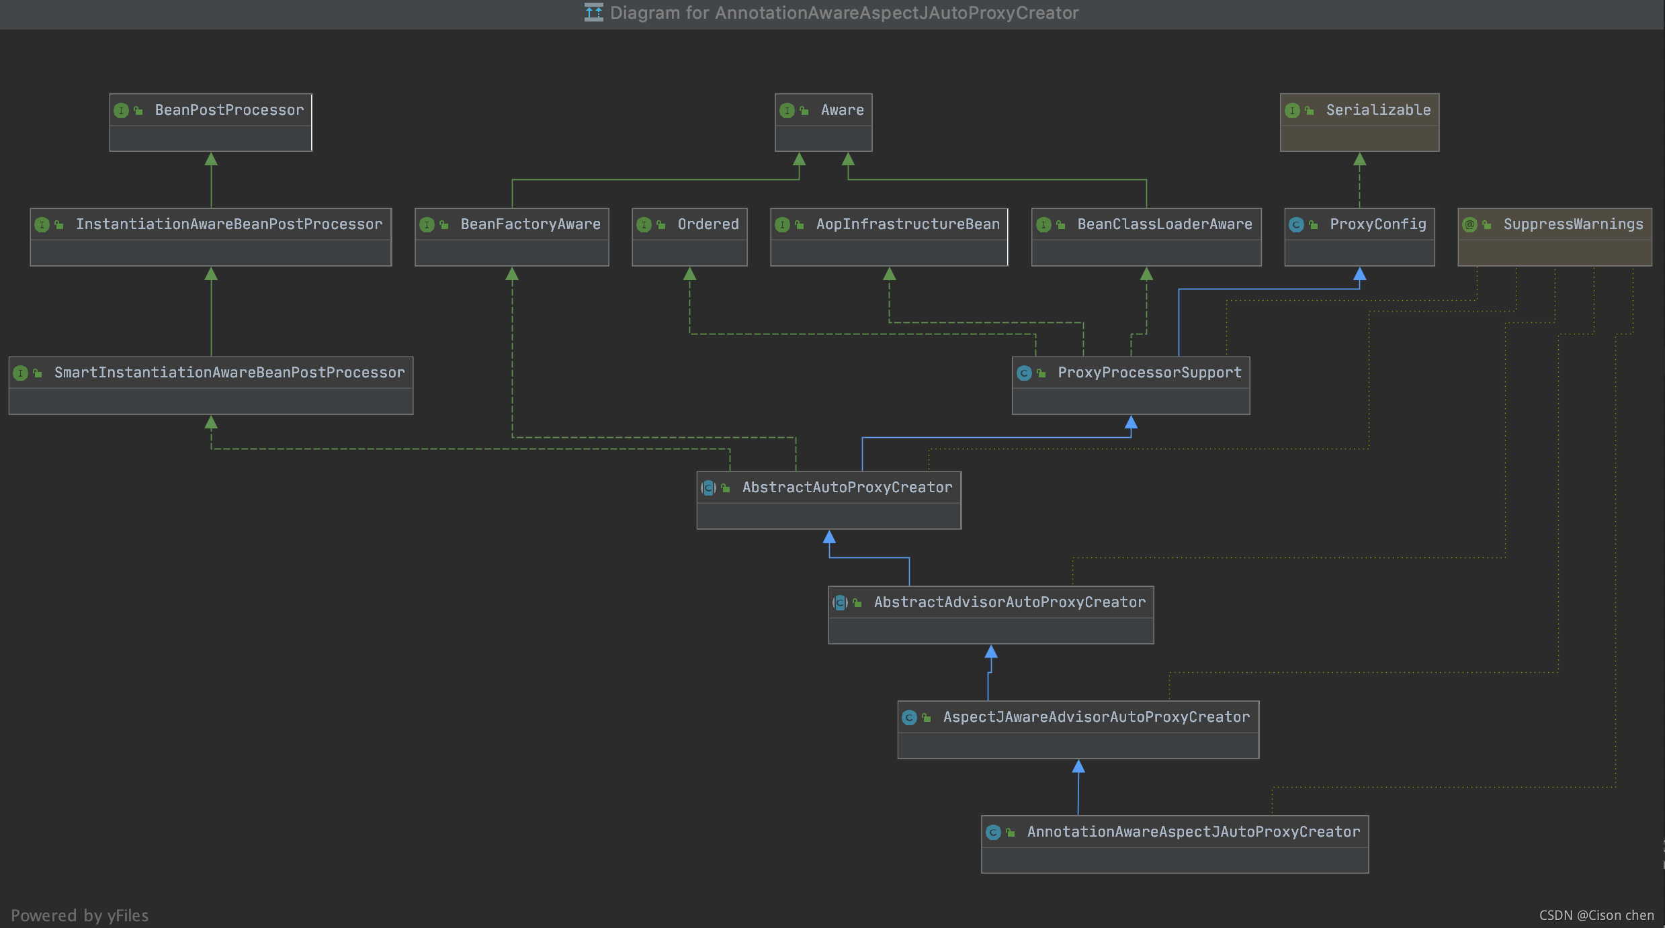Select the SmartInstantiationAwareBeanPostProcessor node
This screenshot has width=1665, height=928.
229,373
